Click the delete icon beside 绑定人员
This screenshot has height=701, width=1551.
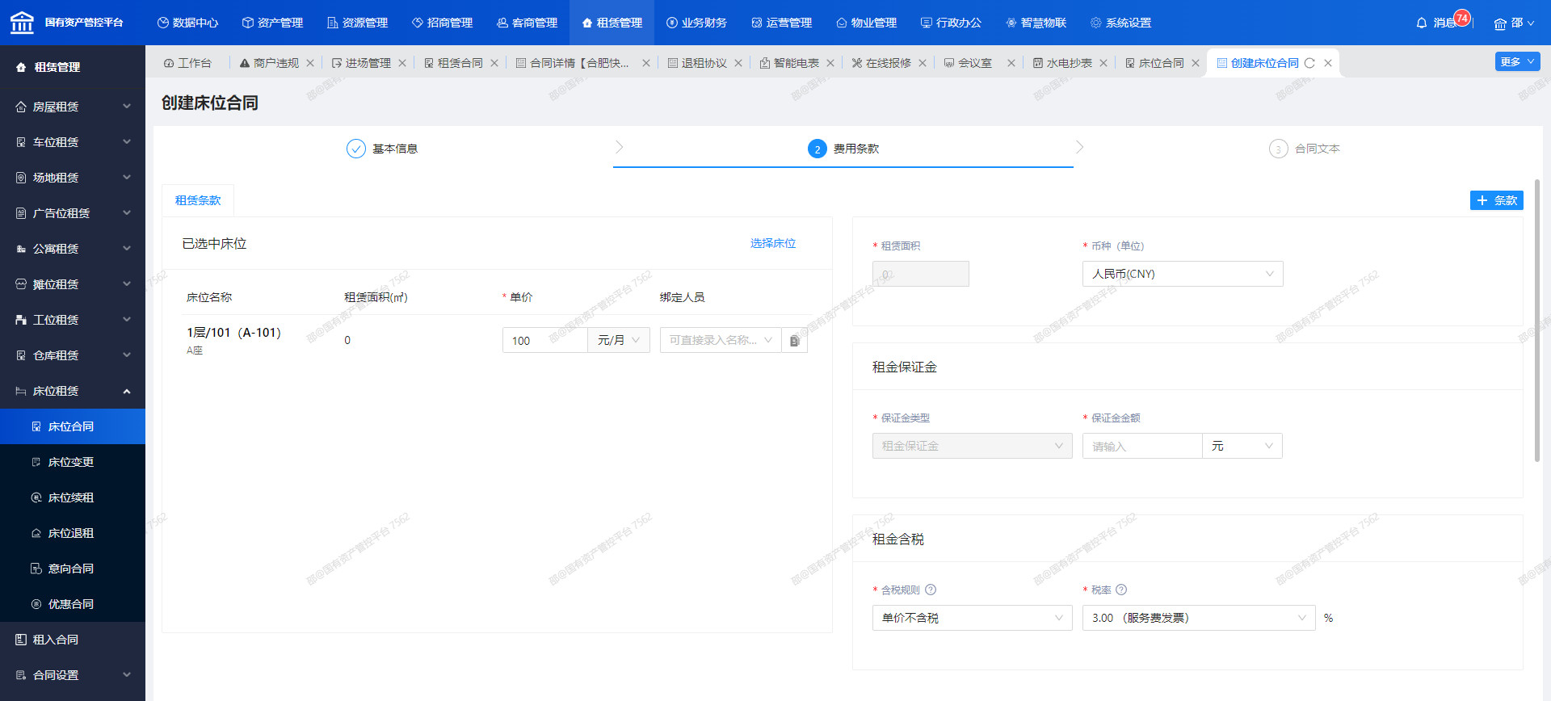pyautogui.click(x=795, y=341)
